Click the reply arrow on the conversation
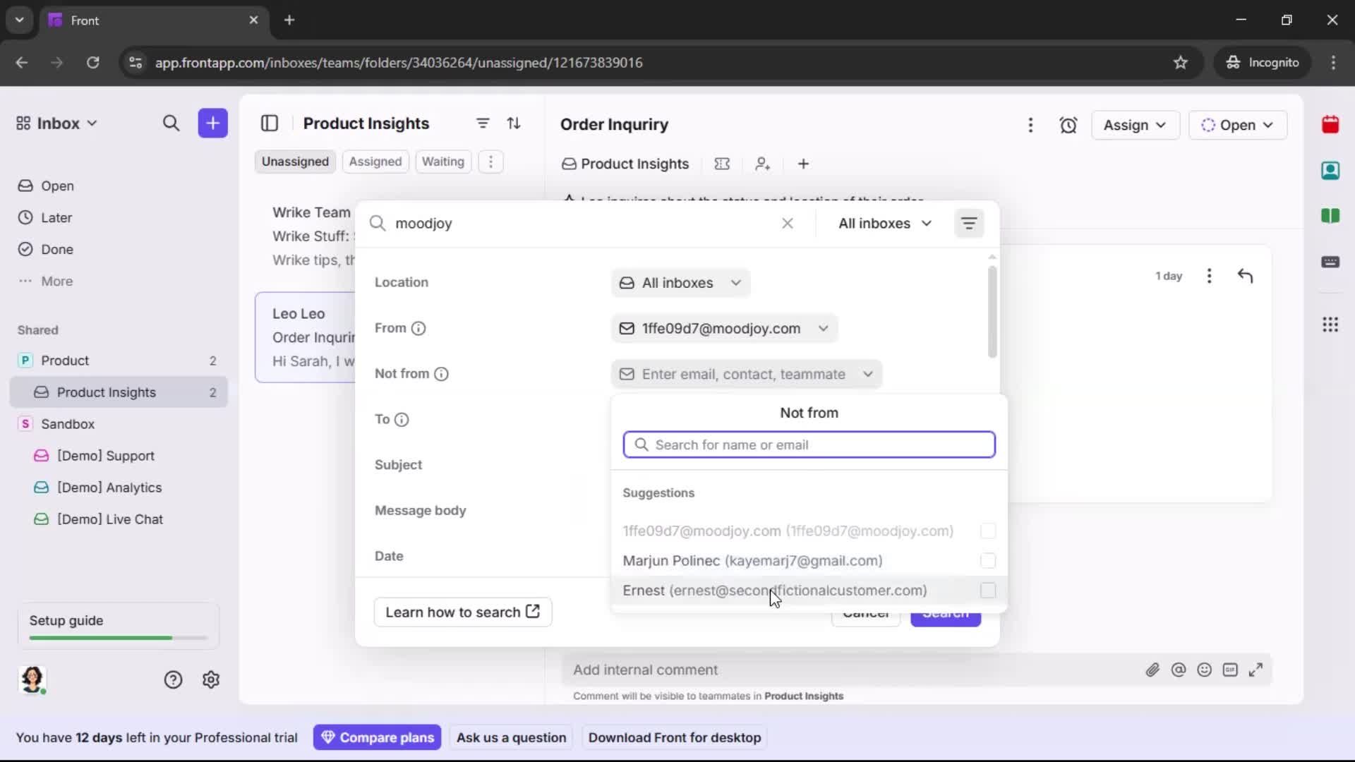 pos(1246,275)
